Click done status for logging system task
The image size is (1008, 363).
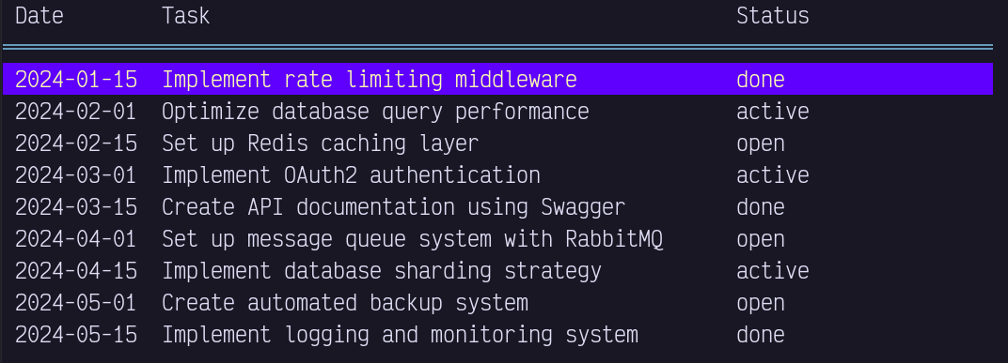[761, 335]
